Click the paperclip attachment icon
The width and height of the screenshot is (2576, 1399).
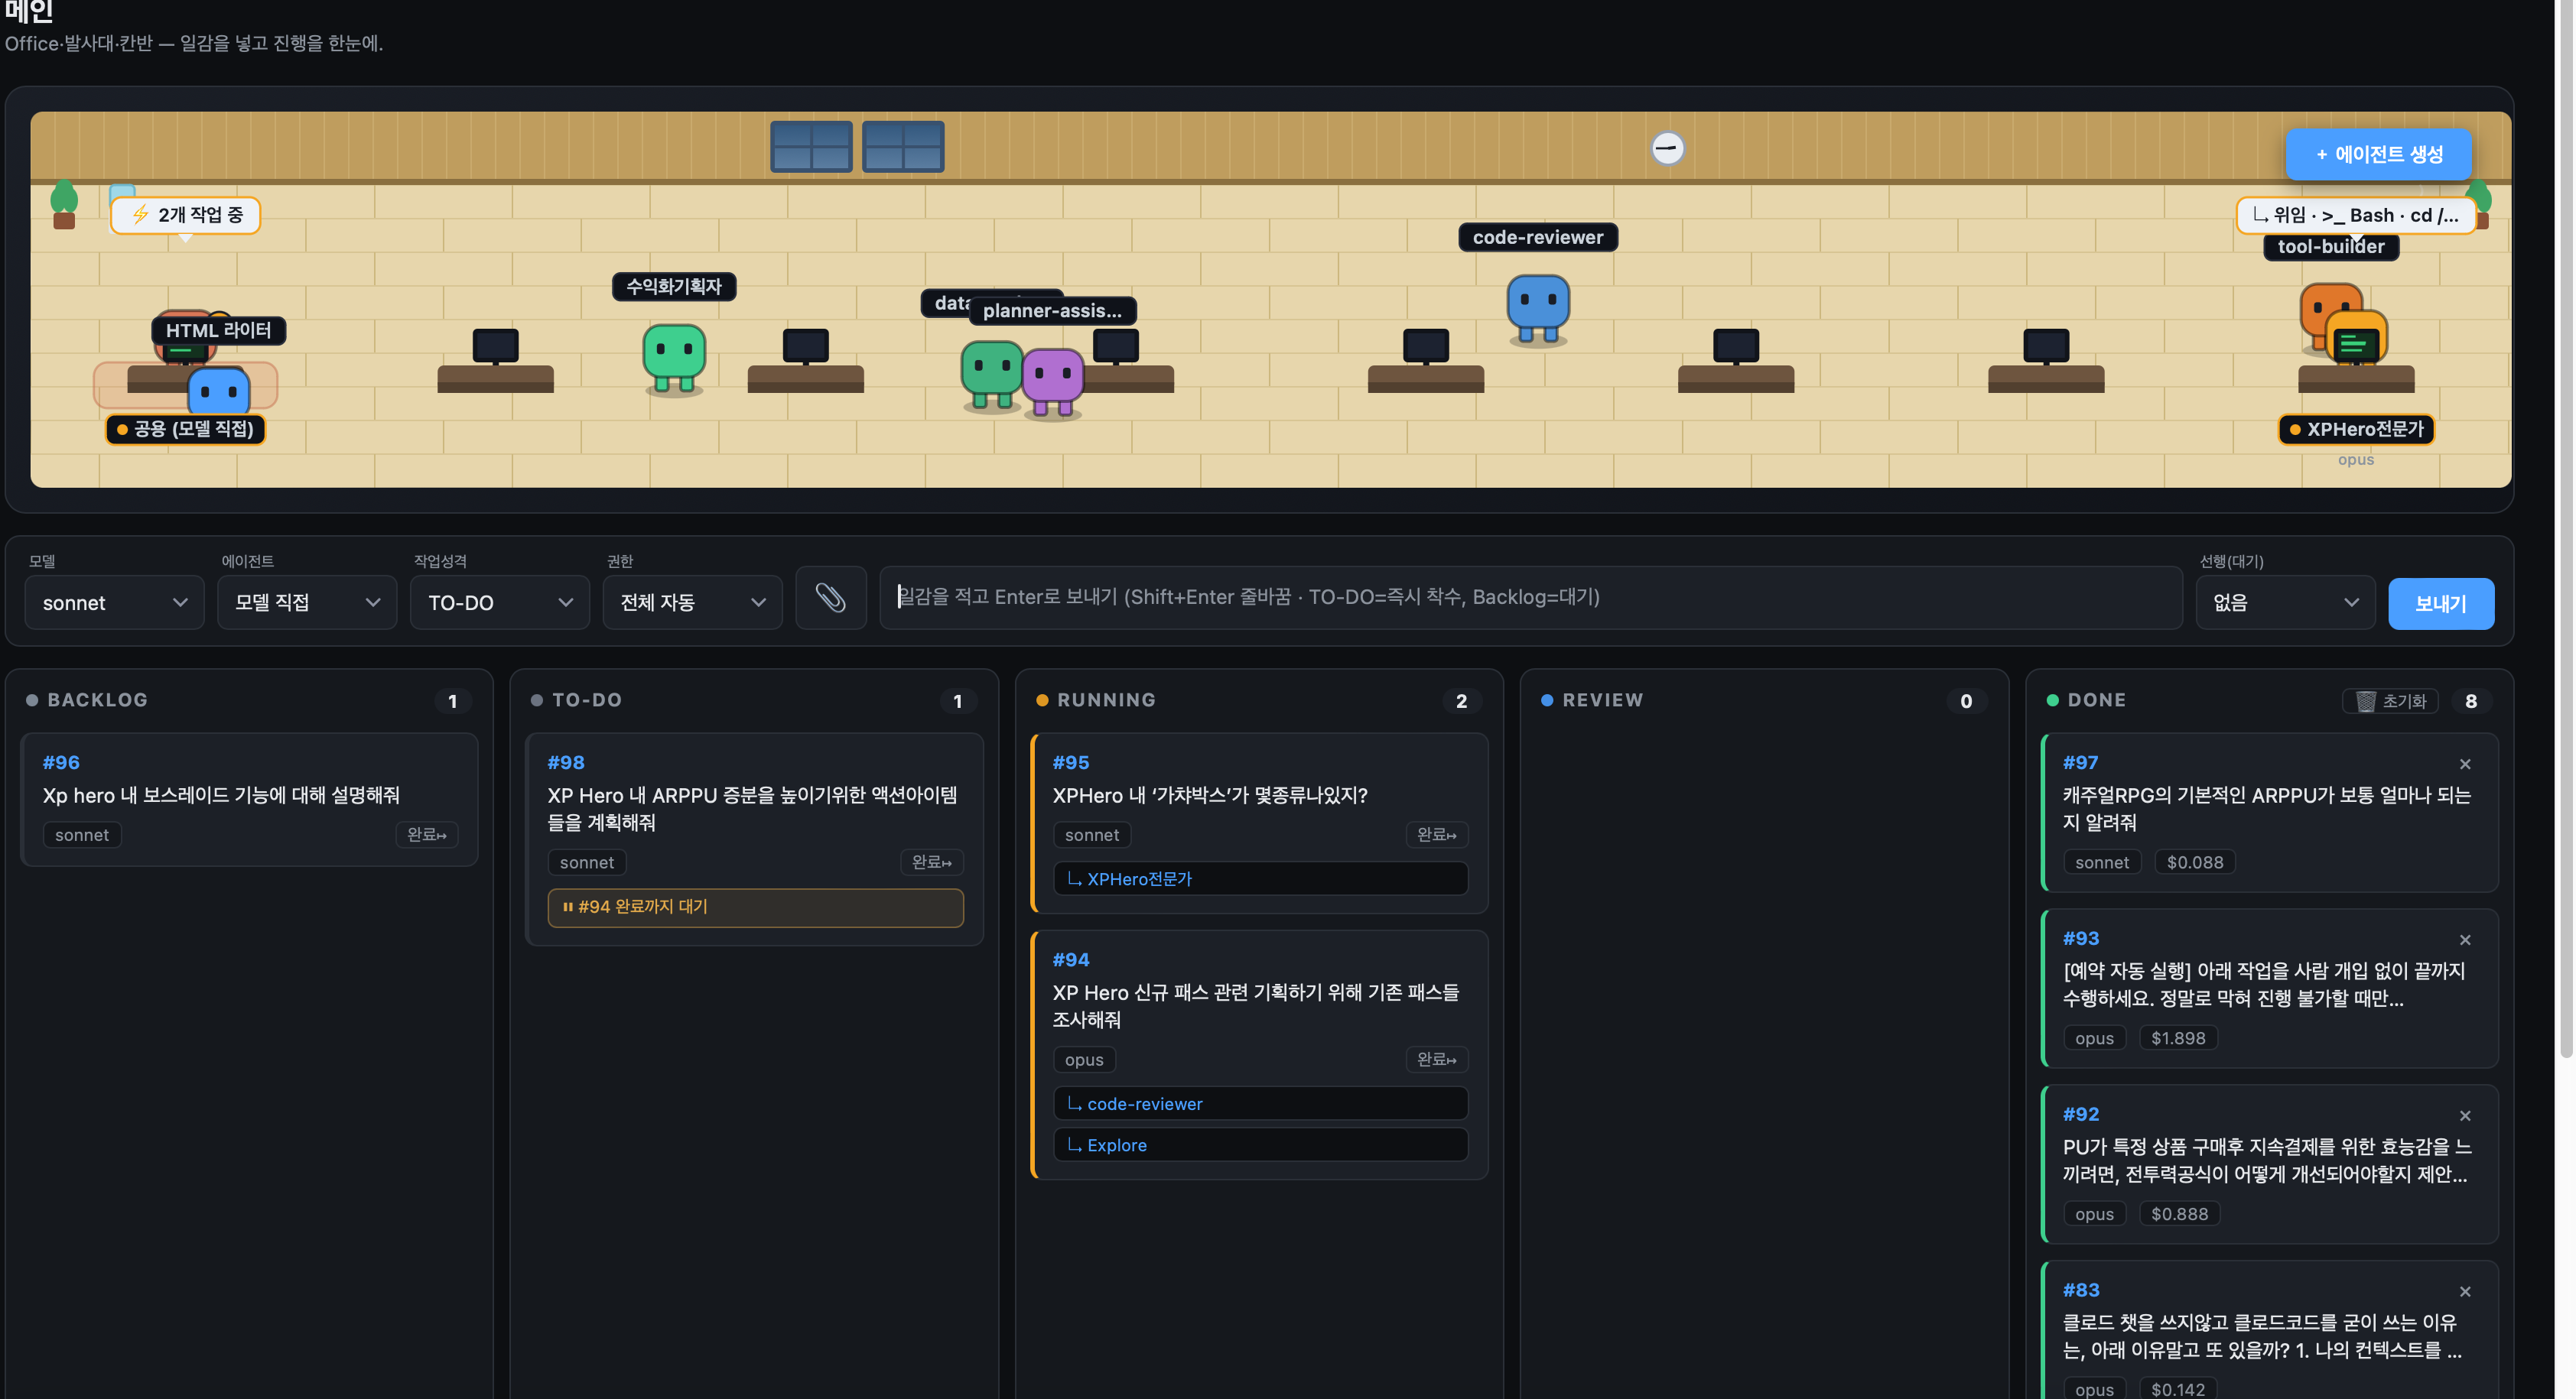coord(831,599)
